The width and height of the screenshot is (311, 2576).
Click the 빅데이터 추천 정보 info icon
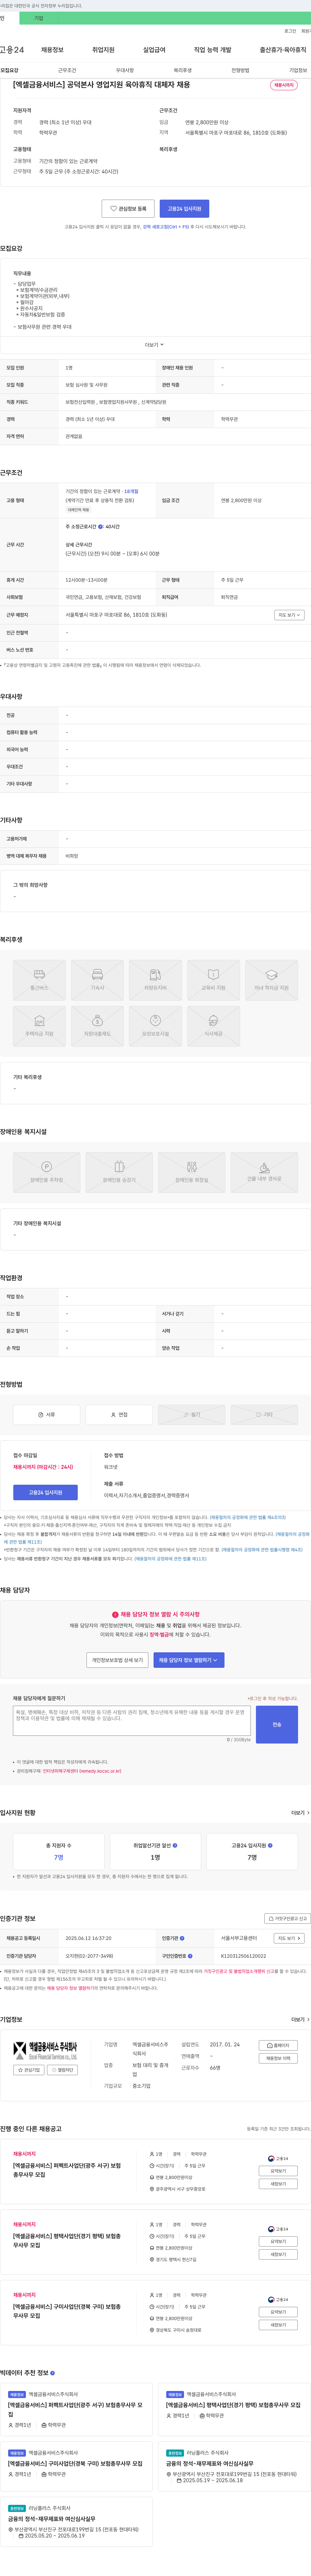coord(52,2373)
